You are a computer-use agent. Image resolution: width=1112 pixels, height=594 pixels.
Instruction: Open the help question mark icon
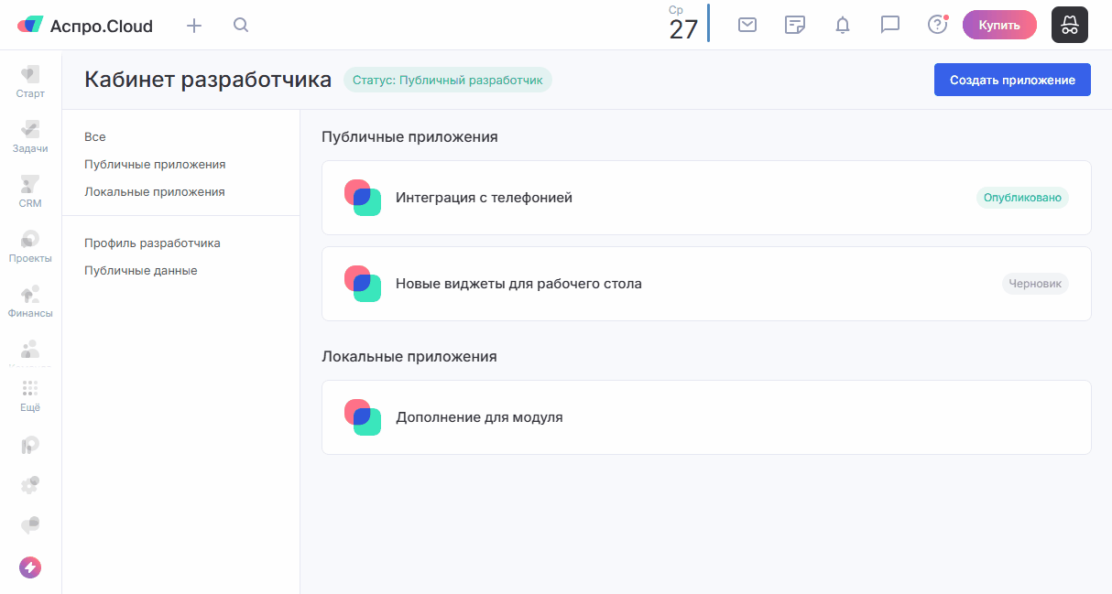[937, 25]
